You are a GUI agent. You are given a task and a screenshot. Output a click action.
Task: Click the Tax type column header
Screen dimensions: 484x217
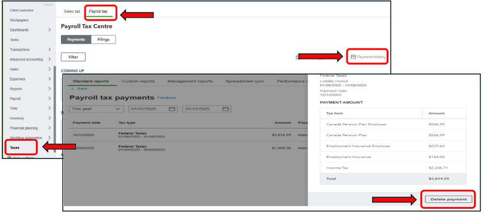[127, 122]
